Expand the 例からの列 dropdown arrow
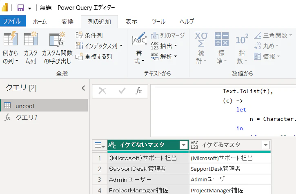Screen dimensions: 296x194 tap(17, 61)
